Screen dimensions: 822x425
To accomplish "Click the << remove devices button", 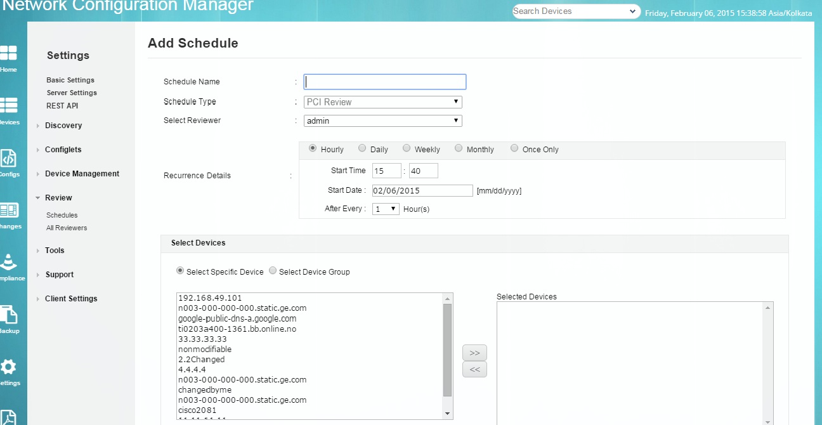I will (474, 369).
